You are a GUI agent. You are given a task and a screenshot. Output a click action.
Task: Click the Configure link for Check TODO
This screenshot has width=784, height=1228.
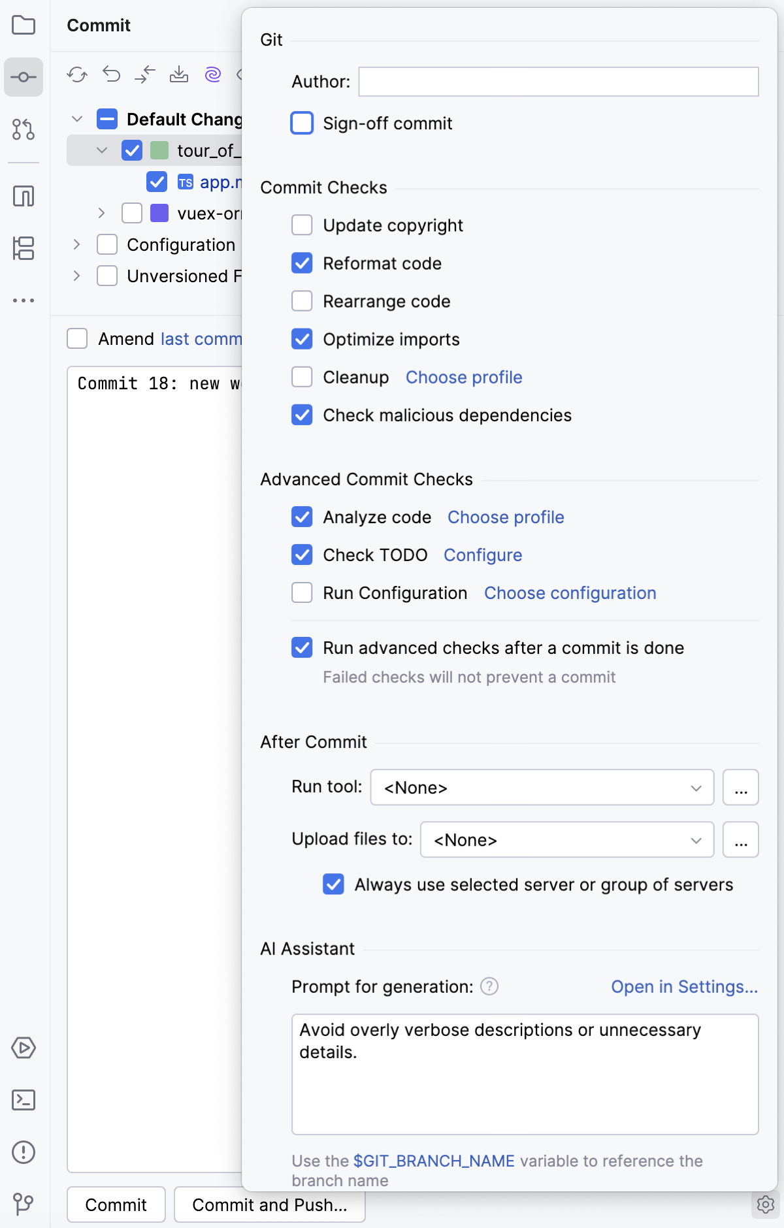tap(483, 555)
